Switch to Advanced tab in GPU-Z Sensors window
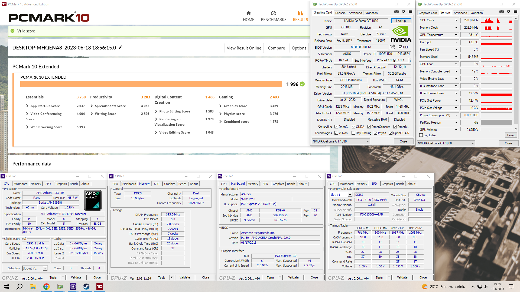520x292 pixels. click(460, 13)
